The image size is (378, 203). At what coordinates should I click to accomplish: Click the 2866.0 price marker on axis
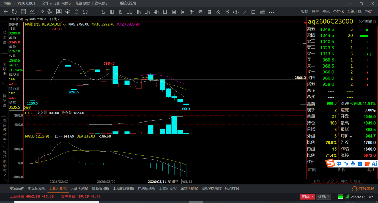tap(300, 78)
